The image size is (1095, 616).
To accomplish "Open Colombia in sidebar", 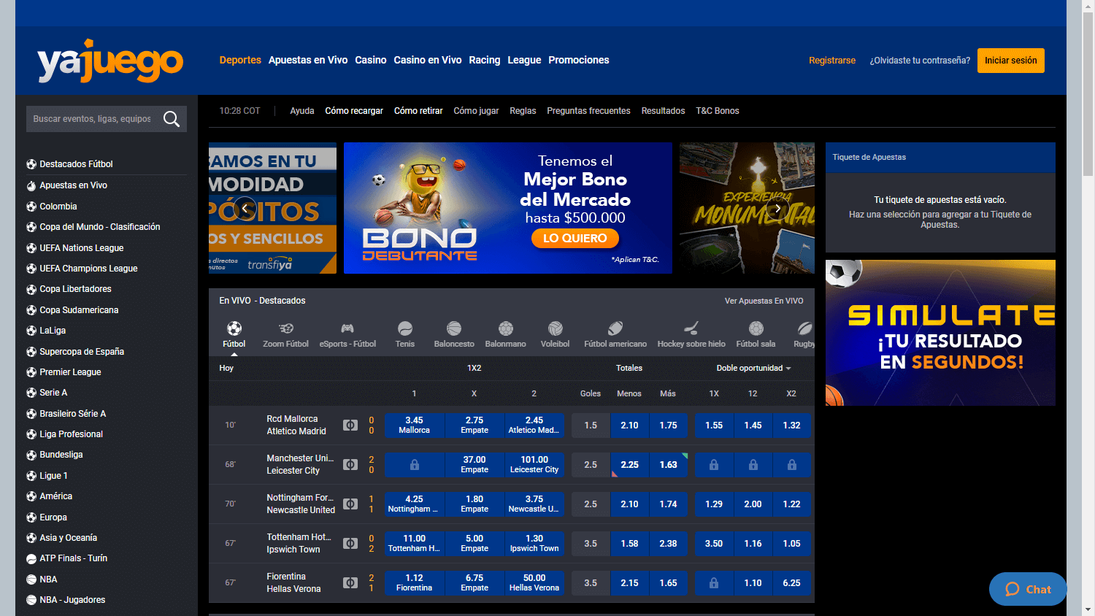I will point(58,207).
